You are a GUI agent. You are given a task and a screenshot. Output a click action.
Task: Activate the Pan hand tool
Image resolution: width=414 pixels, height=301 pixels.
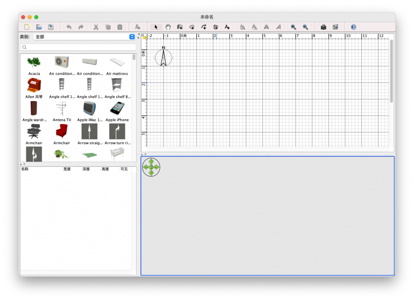[x=168, y=27]
